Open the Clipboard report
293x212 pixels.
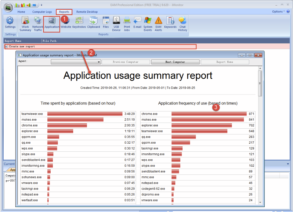click(93, 23)
